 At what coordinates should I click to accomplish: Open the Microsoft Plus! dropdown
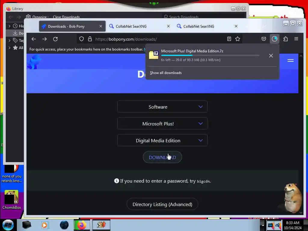[162, 124]
